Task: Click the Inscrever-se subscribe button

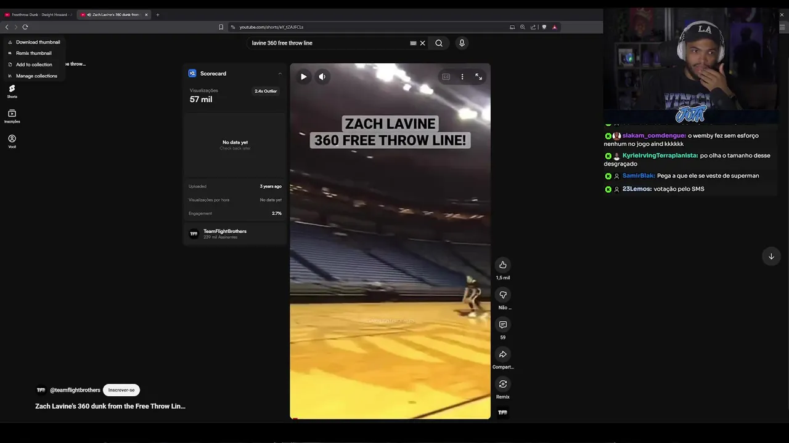Action: [x=121, y=390]
